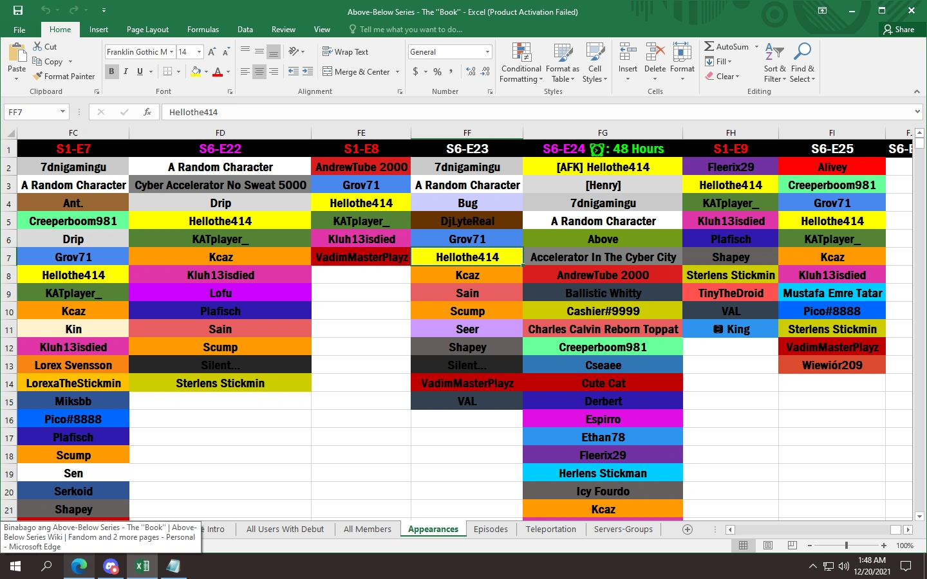Toggle Italic formatting
927x579 pixels.
coord(126,71)
